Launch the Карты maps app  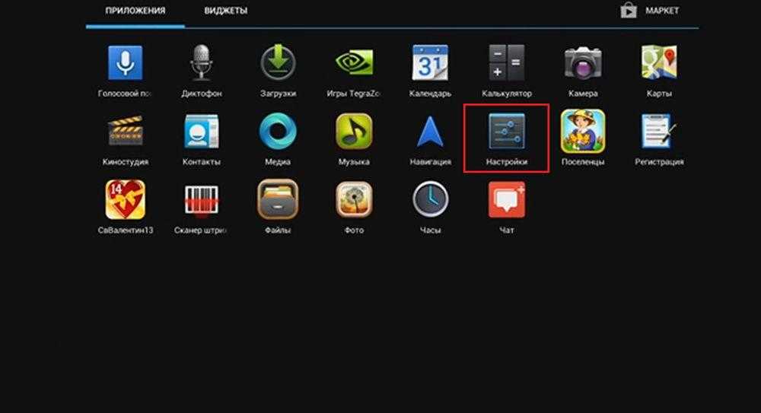pos(658,62)
